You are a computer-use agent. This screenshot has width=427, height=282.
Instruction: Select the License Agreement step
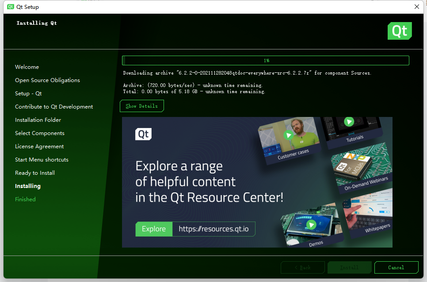point(39,147)
